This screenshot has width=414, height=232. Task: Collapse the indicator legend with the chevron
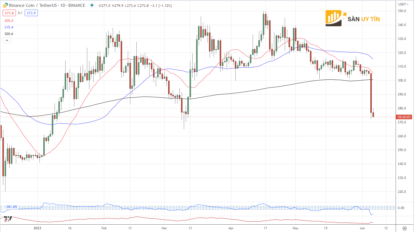(7, 40)
